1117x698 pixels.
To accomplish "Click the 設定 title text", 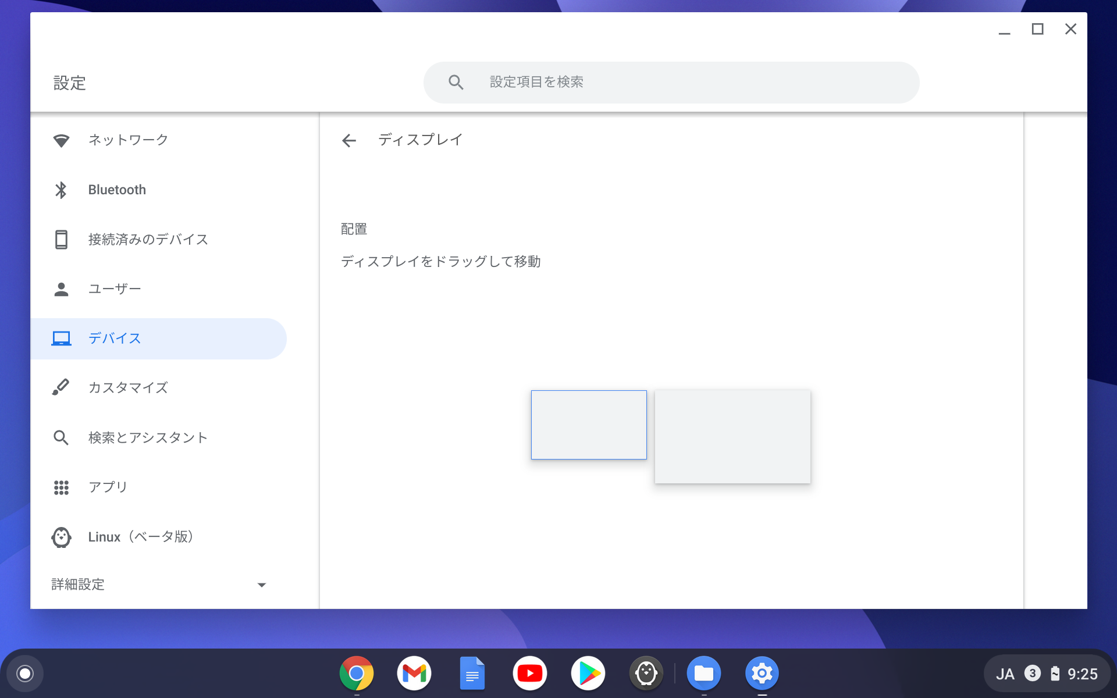I will 70,83.
